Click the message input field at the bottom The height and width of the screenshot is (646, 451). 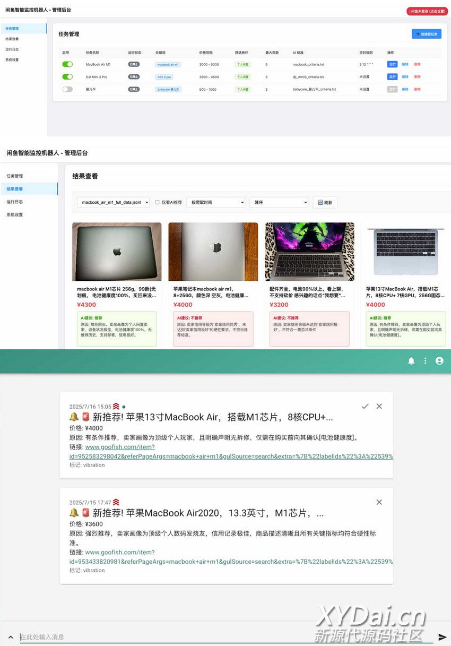pyautogui.click(x=223, y=637)
